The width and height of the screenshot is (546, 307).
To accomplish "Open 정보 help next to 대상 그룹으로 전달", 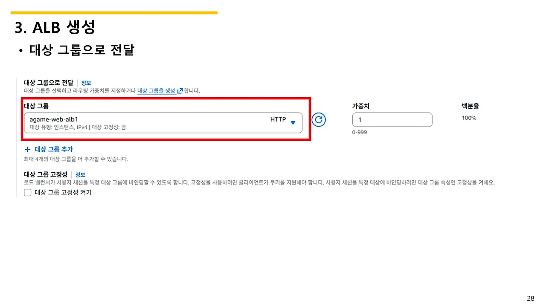I will (x=86, y=82).
